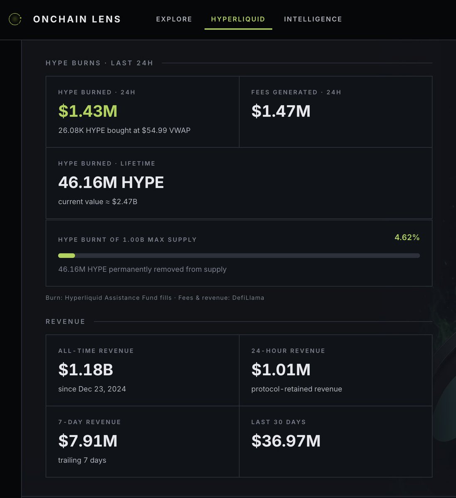Click the 'ALL-TIME REVENUE' card label
The image size is (456, 498).
pyautogui.click(x=96, y=351)
